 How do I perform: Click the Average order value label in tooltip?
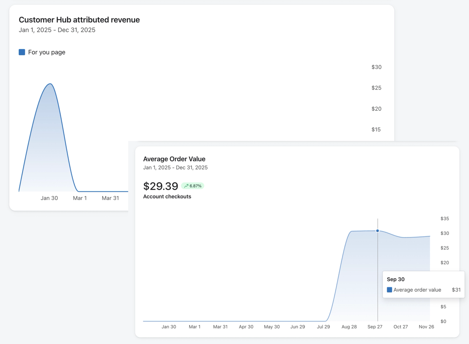click(417, 290)
